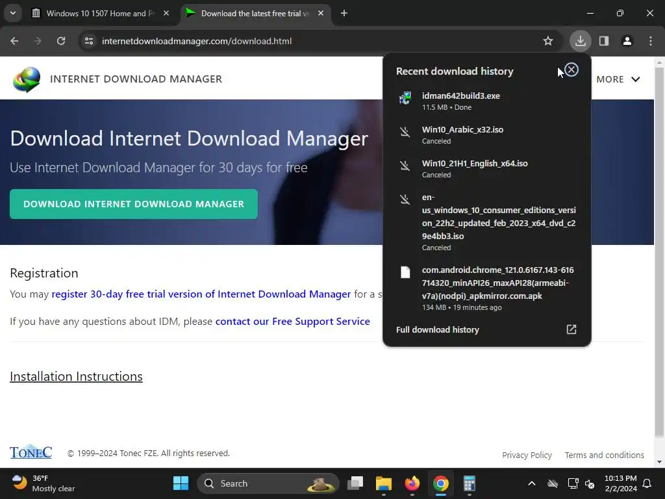Screen dimensions: 665x499
Task: Click the canceled icon beside Win10_21H1_English_x64.iso
Action: tap(405, 166)
